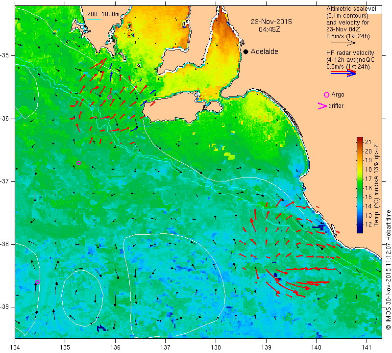The width and height of the screenshot is (392, 353).
Task: Click the '(4-12h avg)noQC' legend text
Action: [350, 60]
